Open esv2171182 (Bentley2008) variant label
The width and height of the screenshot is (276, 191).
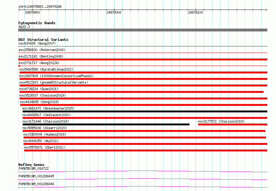41,56
